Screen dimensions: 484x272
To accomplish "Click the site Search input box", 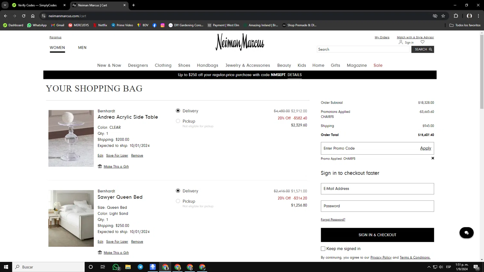I will click(x=363, y=49).
